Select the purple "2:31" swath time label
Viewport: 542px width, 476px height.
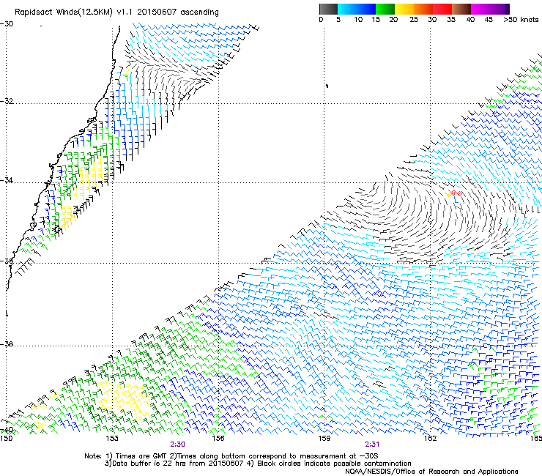pyautogui.click(x=372, y=445)
